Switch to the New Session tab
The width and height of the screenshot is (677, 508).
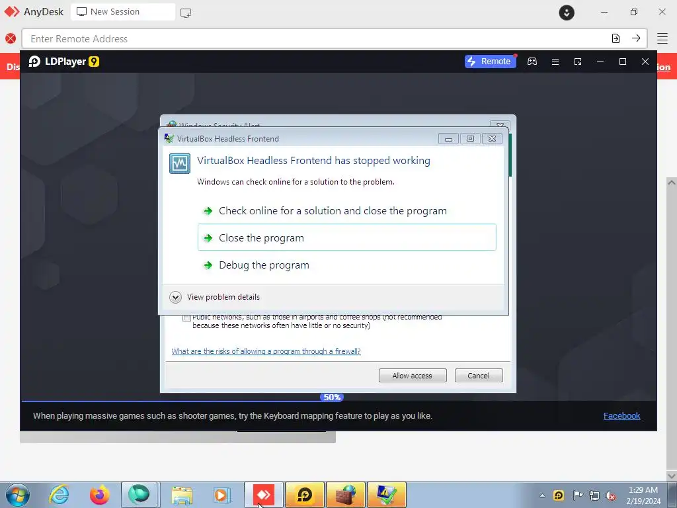[x=123, y=12]
